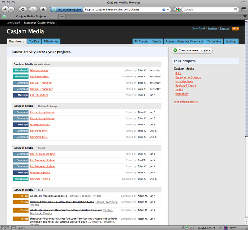Click the orange HELP badge
This screenshot has width=248, height=230.
click(x=235, y=29)
